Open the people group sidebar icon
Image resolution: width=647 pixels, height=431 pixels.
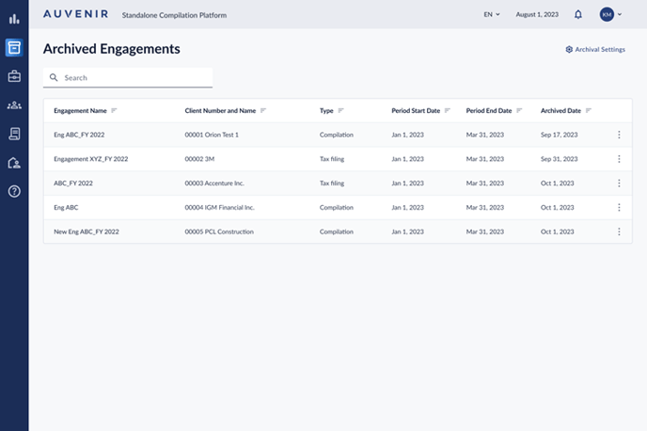click(14, 105)
